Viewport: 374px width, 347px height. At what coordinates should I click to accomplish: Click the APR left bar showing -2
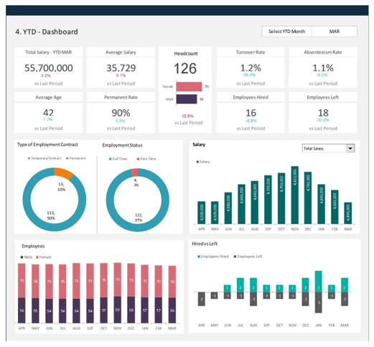click(x=202, y=299)
